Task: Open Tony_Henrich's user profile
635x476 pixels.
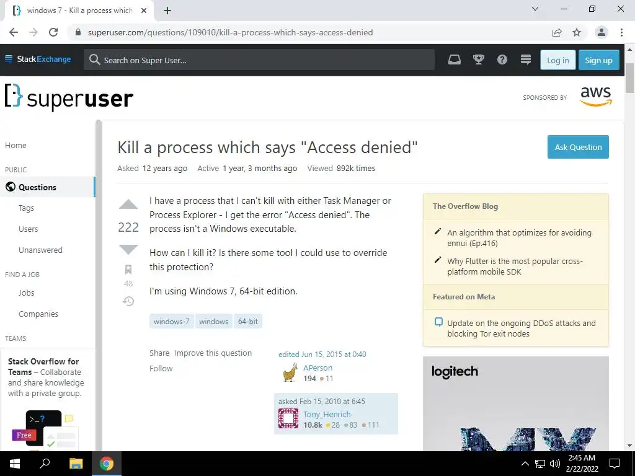Action: [327, 414]
